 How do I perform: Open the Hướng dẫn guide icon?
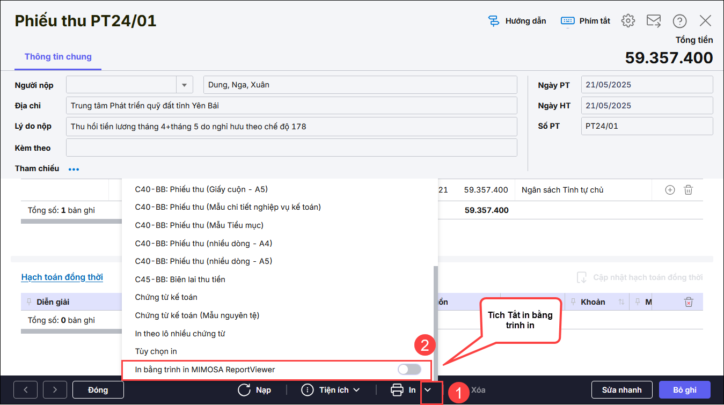pyautogui.click(x=494, y=21)
